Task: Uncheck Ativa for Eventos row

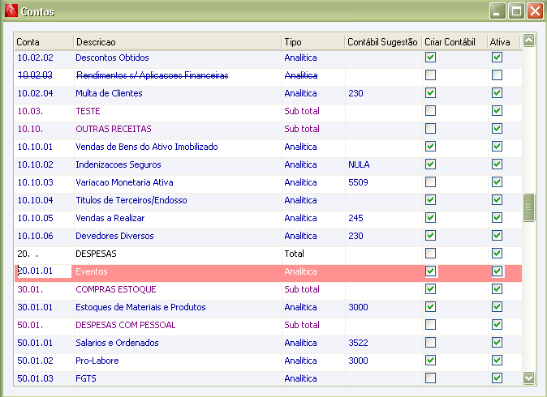Action: (x=497, y=271)
